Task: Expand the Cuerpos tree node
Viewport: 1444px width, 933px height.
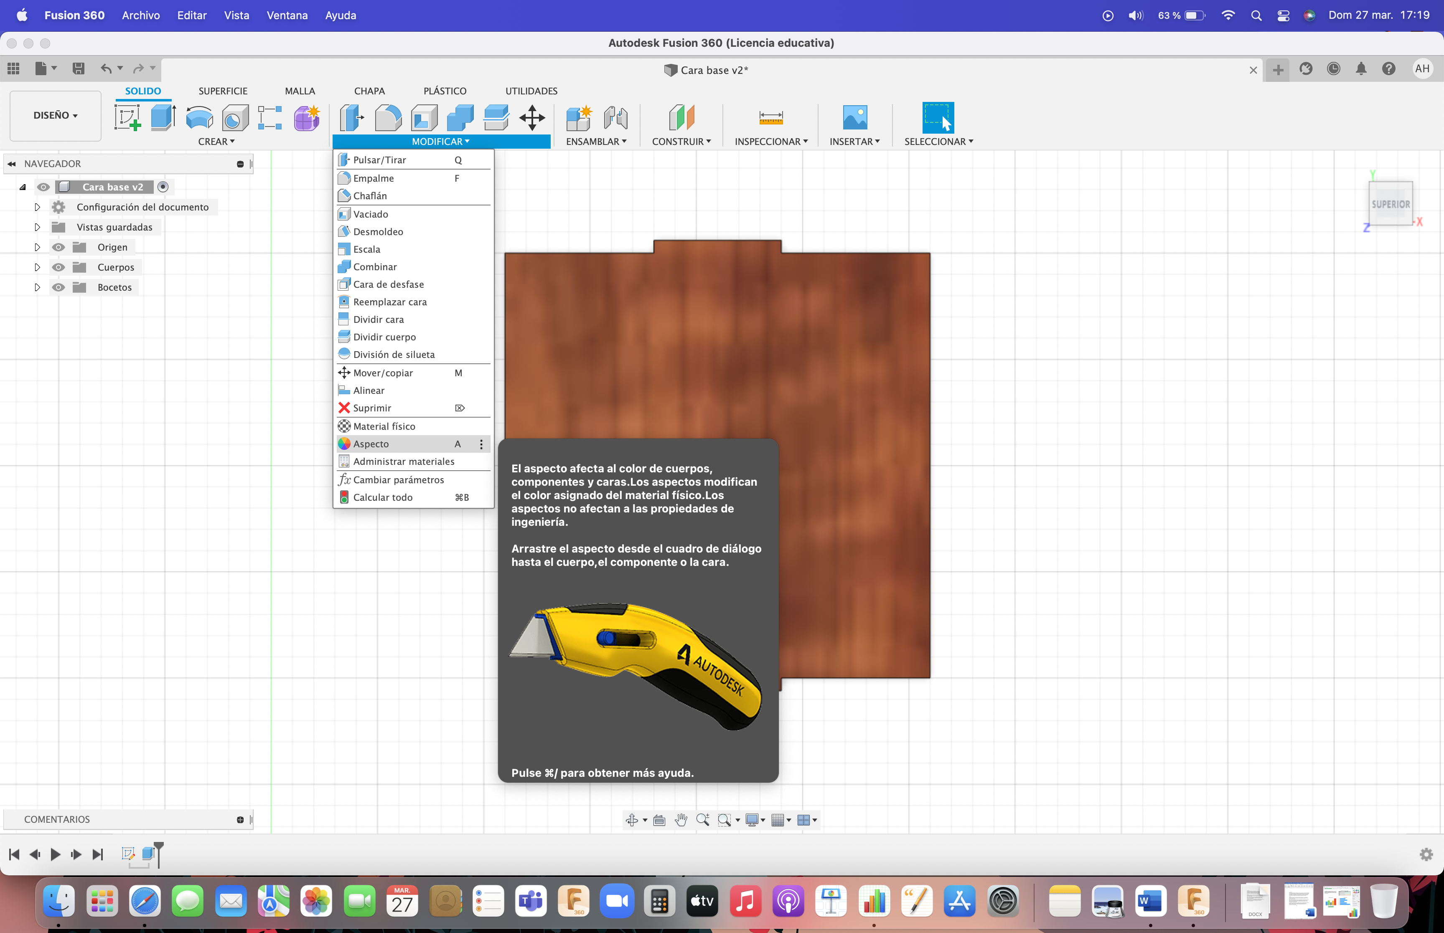Action: [x=37, y=267]
